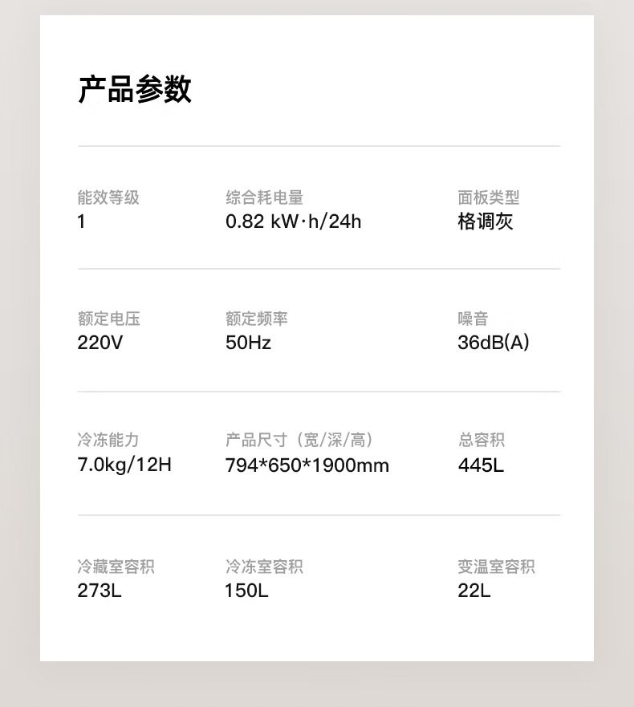This screenshot has width=634, height=707.
Task: Click the 36dB(A) noise value
Action: tap(494, 343)
